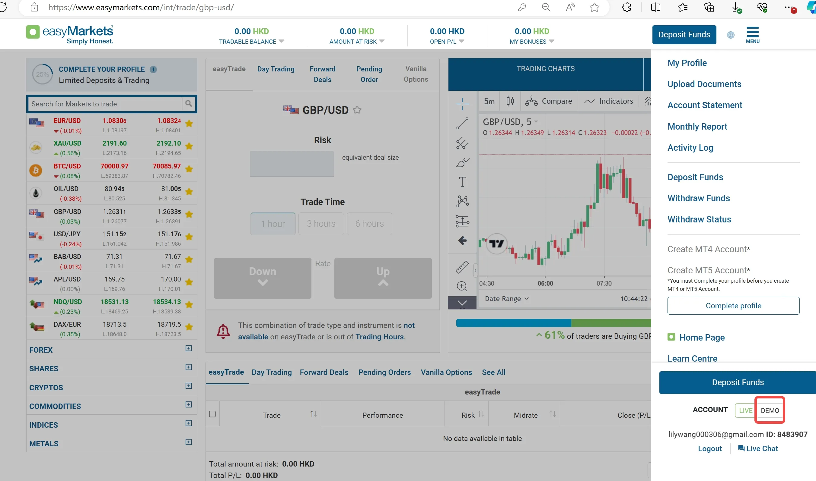
Task: Click the profile info icon beside Complete Your Profile
Action: [153, 69]
